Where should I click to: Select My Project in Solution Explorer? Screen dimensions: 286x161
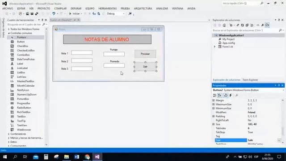(x=228, y=39)
